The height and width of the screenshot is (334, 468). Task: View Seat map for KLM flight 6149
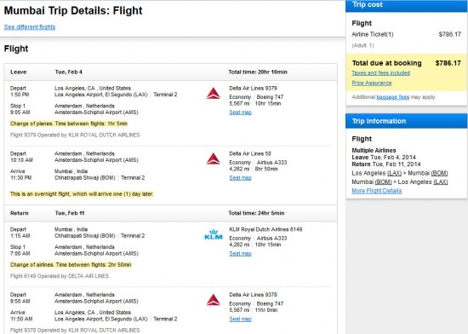click(x=240, y=254)
